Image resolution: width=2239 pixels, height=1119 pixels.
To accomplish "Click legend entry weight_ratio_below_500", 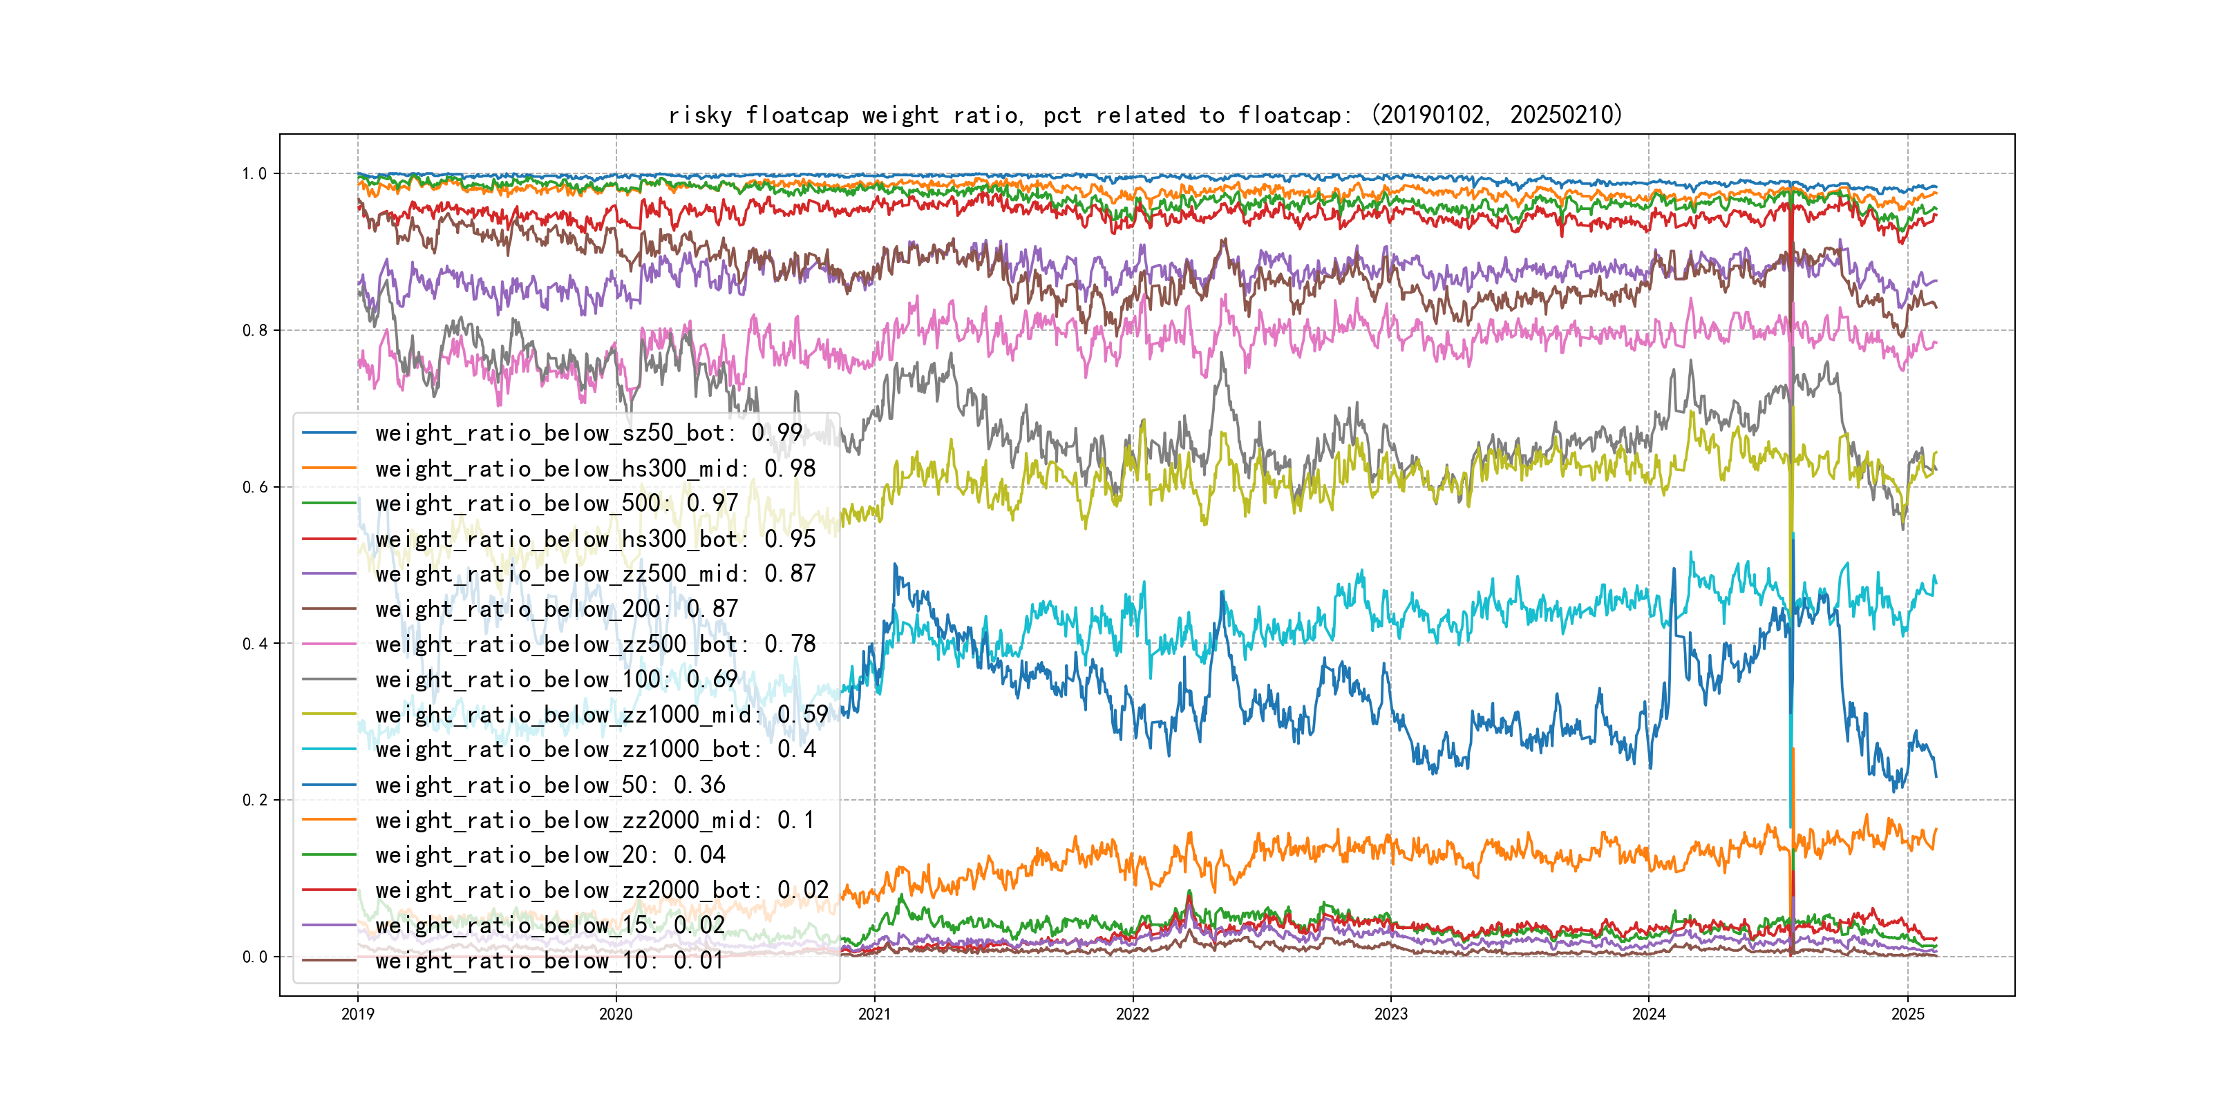I will tap(556, 503).
